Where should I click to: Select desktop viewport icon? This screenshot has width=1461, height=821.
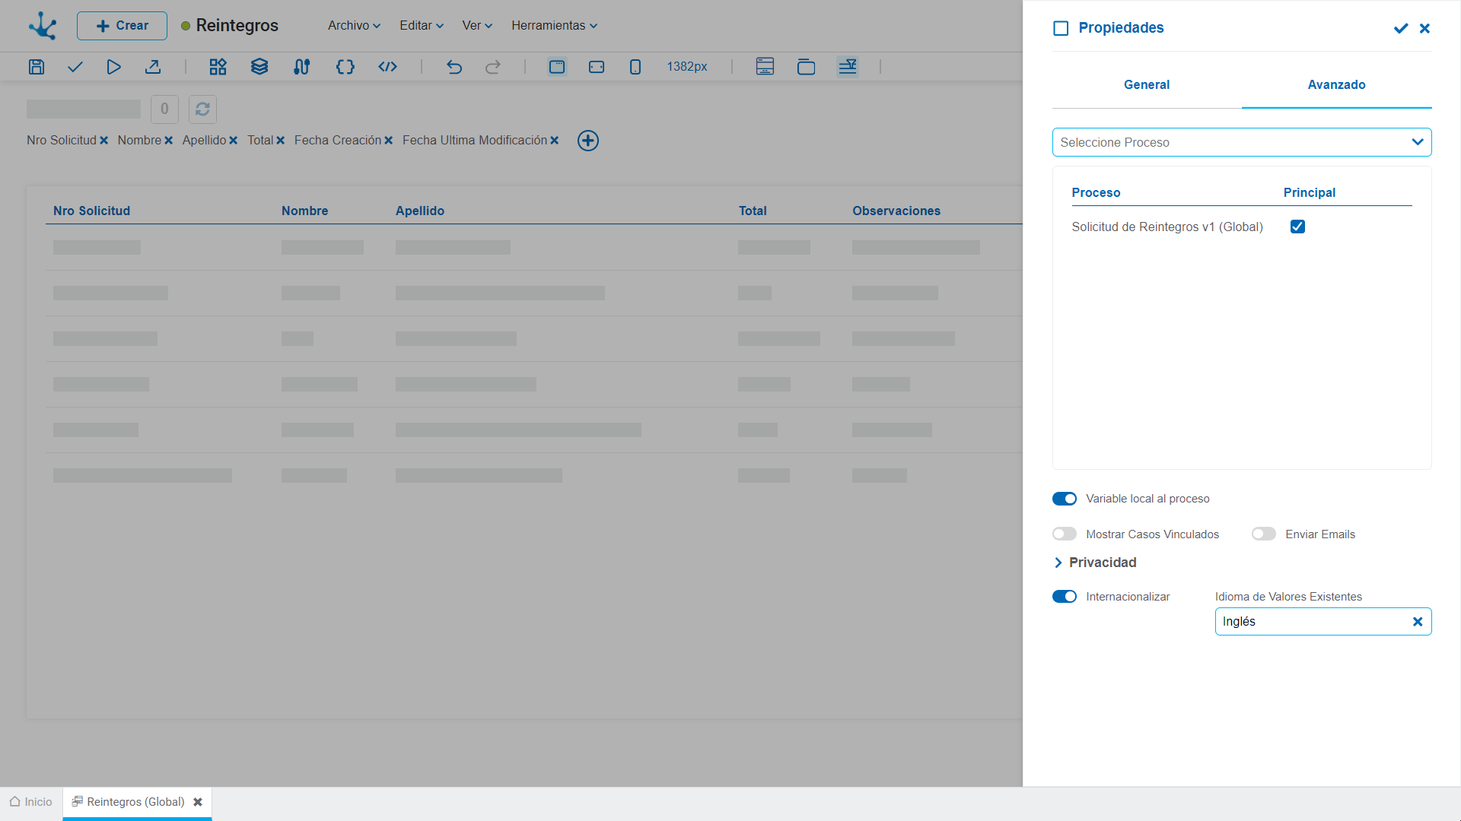557,67
